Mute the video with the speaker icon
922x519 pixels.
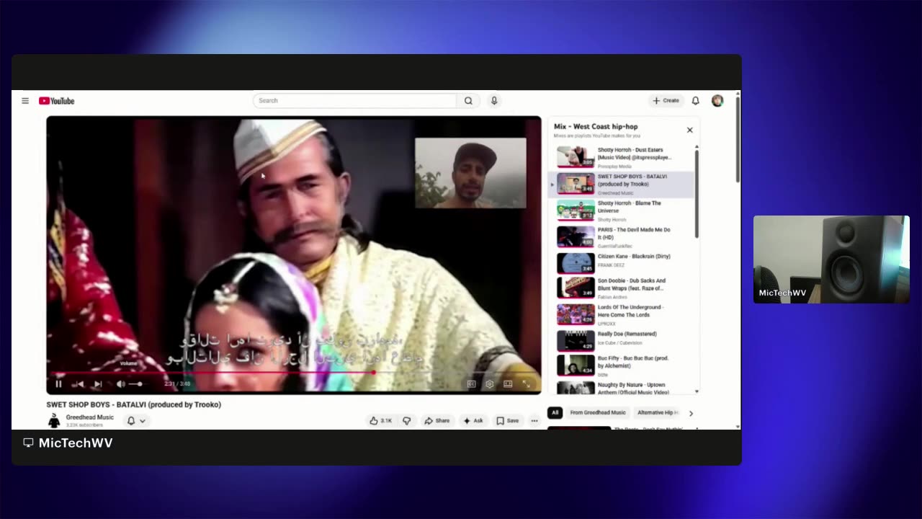(120, 384)
